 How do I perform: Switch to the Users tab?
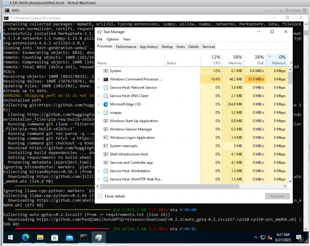point(180,47)
